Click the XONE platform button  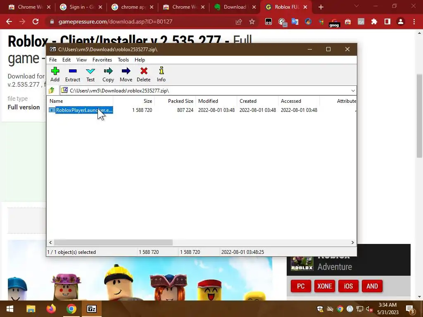(325, 286)
